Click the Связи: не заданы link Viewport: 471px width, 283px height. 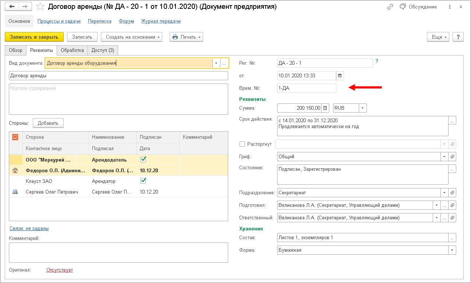(29, 228)
